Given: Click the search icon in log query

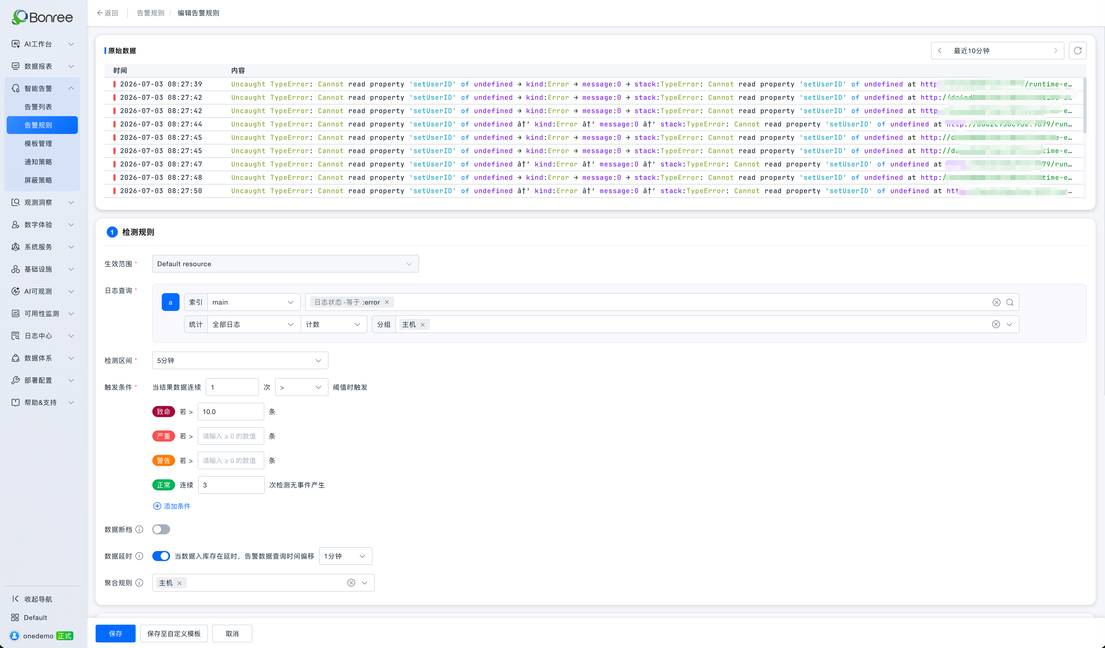Looking at the screenshot, I should coord(1010,302).
